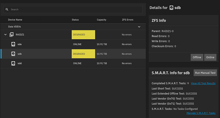The height and width of the screenshot is (118, 220).
Task: Open Manage S.M.A.R.T. Tasks link
Action: pyautogui.click(x=201, y=113)
